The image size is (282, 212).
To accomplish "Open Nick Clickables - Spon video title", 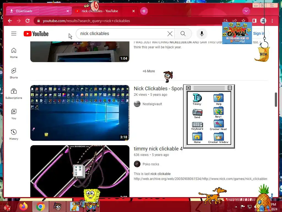I will (158, 89).
